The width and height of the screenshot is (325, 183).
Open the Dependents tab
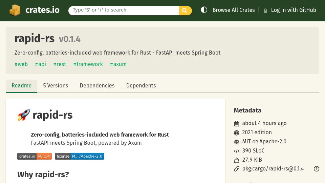click(141, 86)
